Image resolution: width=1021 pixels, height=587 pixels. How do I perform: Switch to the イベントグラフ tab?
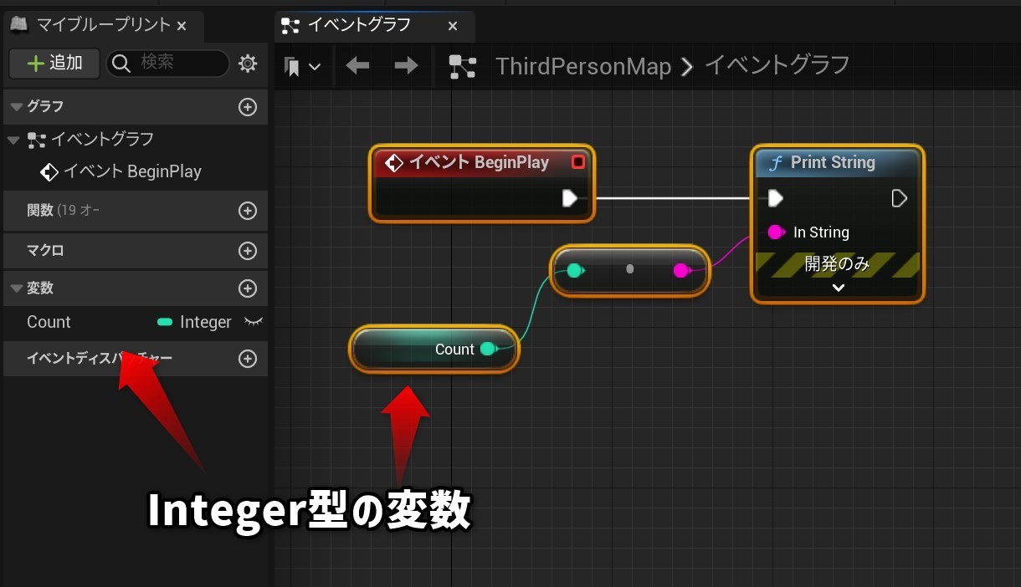(360, 25)
